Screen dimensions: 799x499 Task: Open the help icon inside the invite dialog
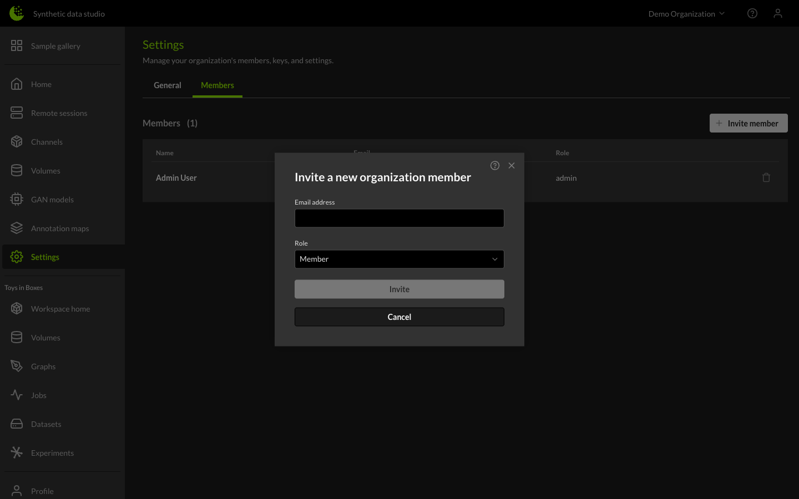pyautogui.click(x=495, y=165)
